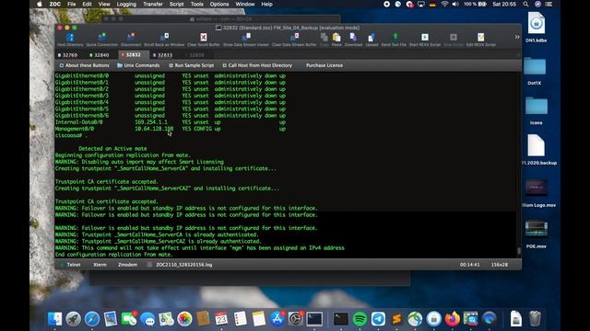
Task: Open the Logging menu
Action: [x=126, y=4]
